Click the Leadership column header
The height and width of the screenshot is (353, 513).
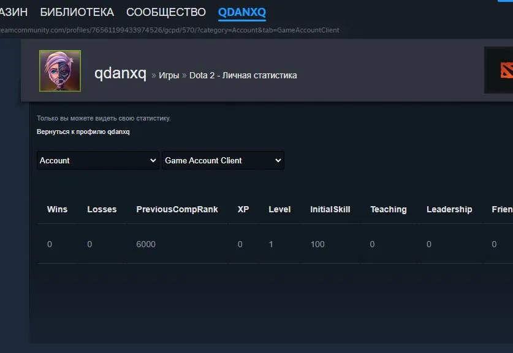coord(449,209)
